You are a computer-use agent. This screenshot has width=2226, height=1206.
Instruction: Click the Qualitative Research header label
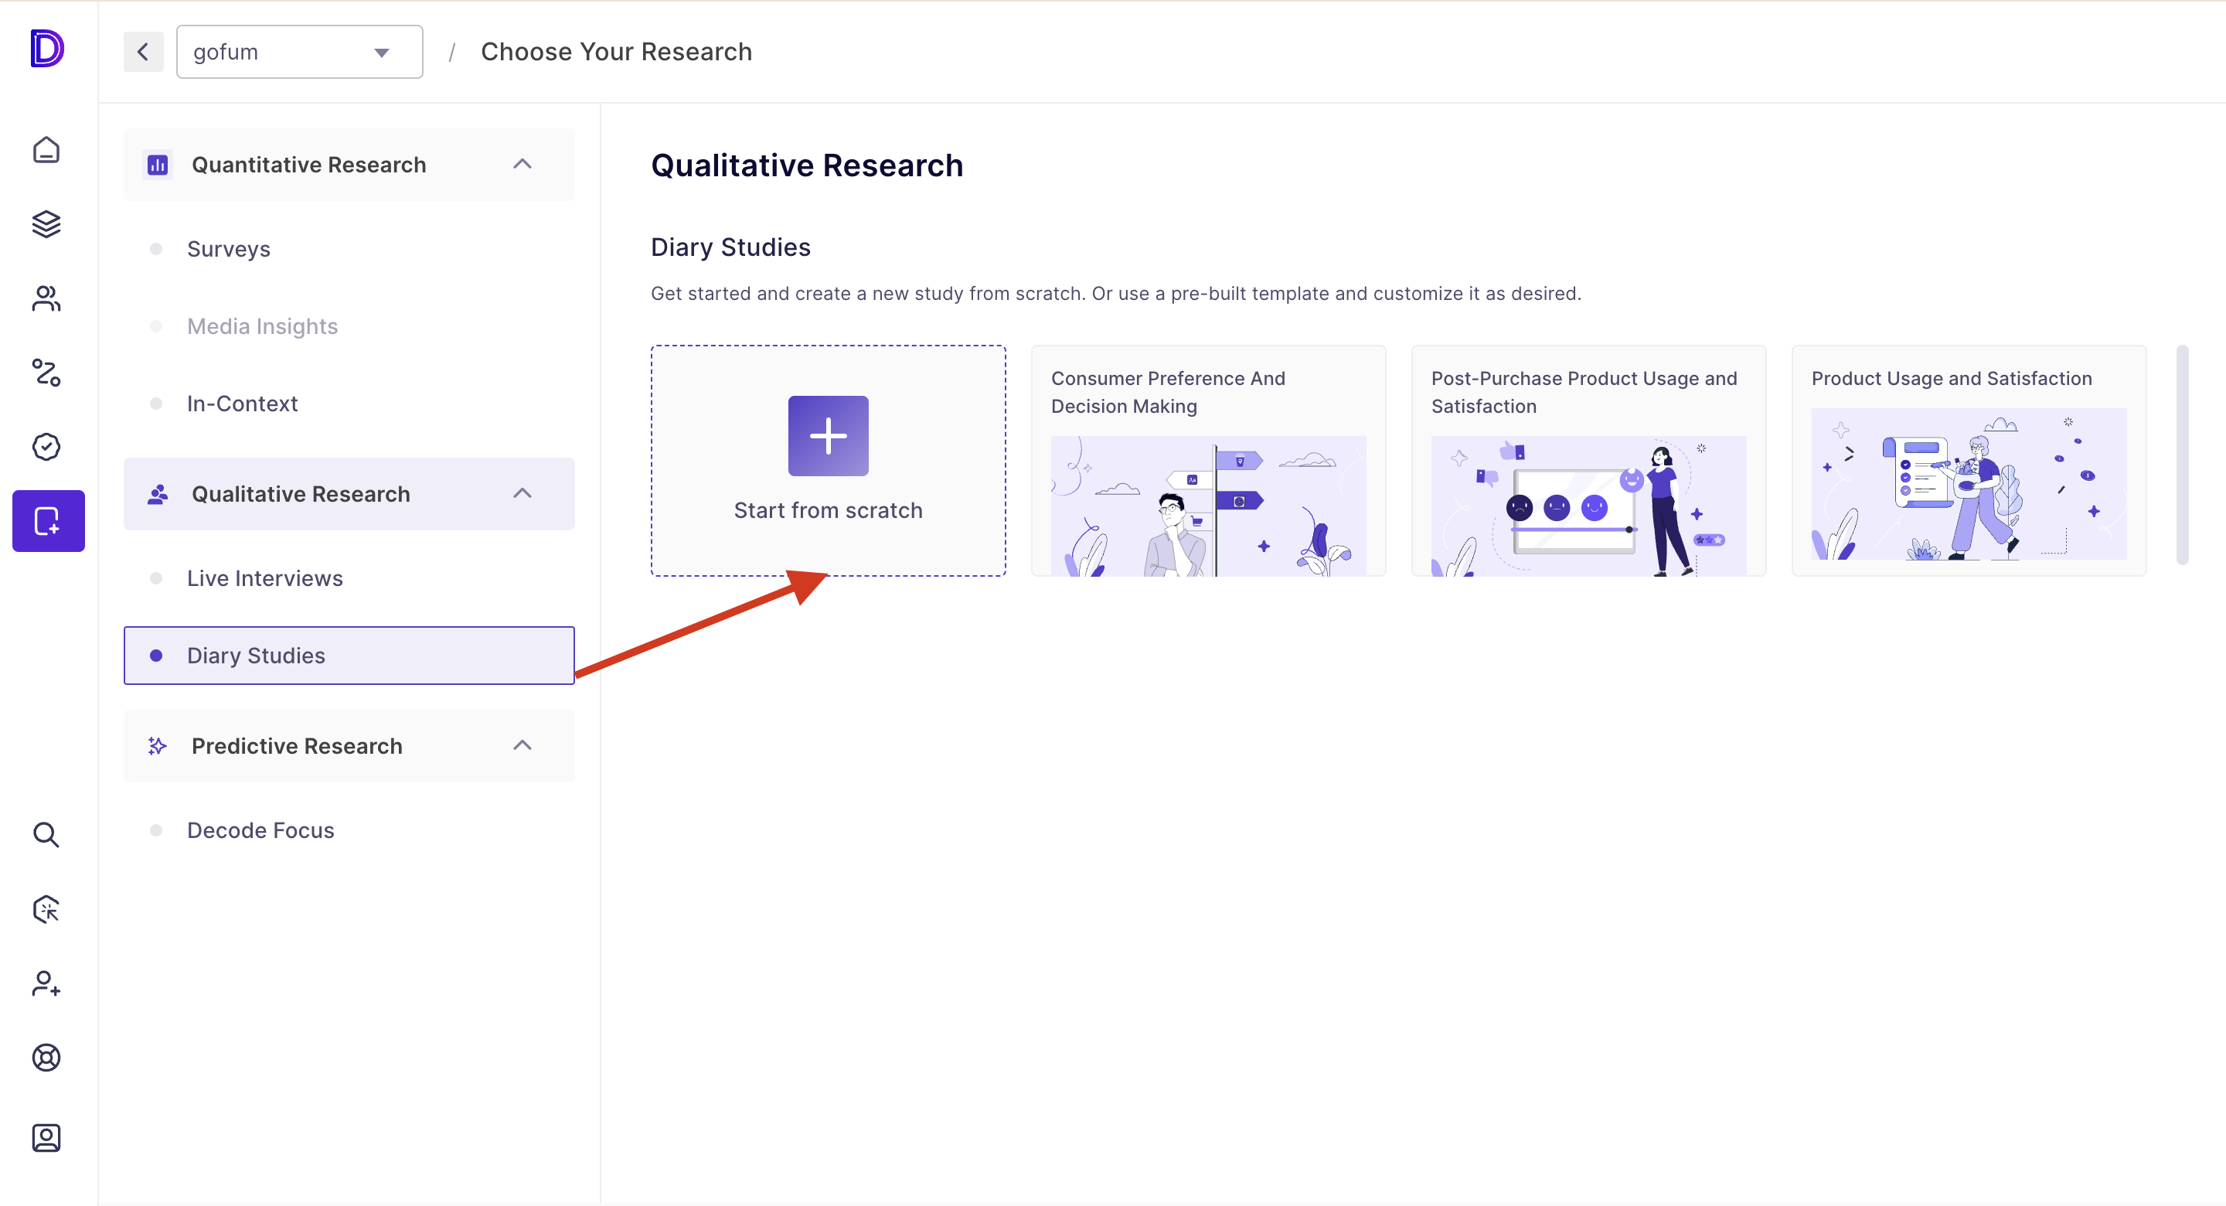301,495
